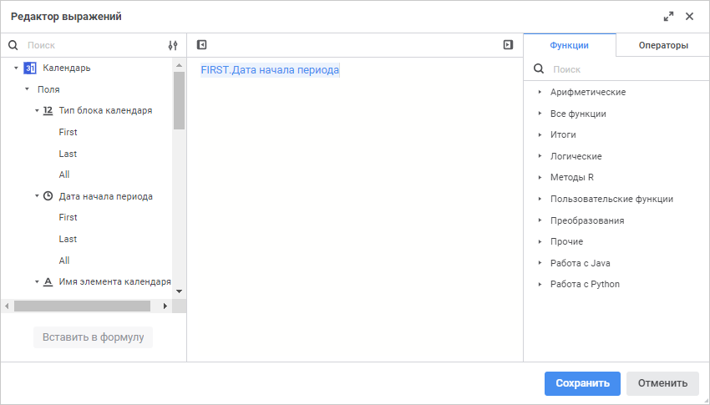710x405 pixels.
Task: Expand the Логические functions group
Action: [x=540, y=156]
